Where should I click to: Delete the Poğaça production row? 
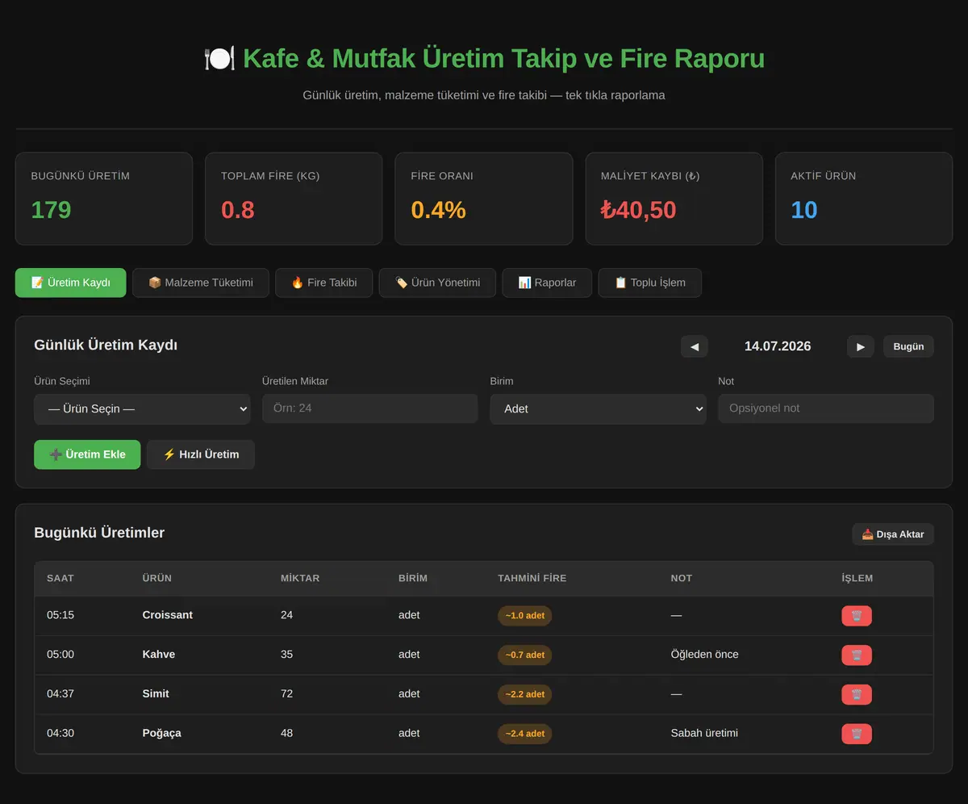click(x=856, y=734)
